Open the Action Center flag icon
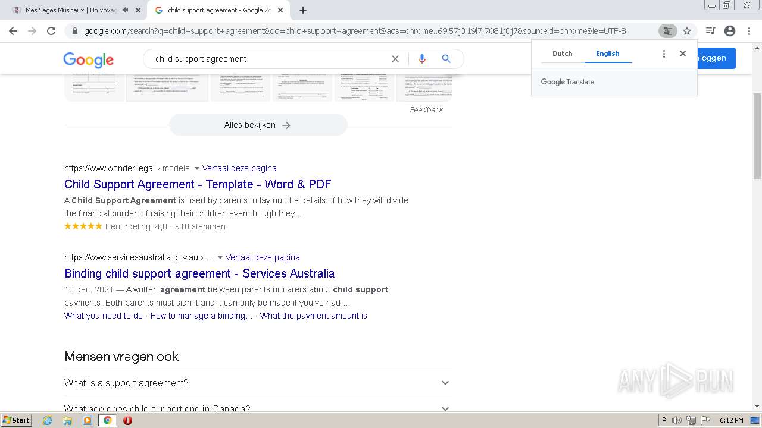Viewport: 762px width, 428px height. [x=705, y=420]
